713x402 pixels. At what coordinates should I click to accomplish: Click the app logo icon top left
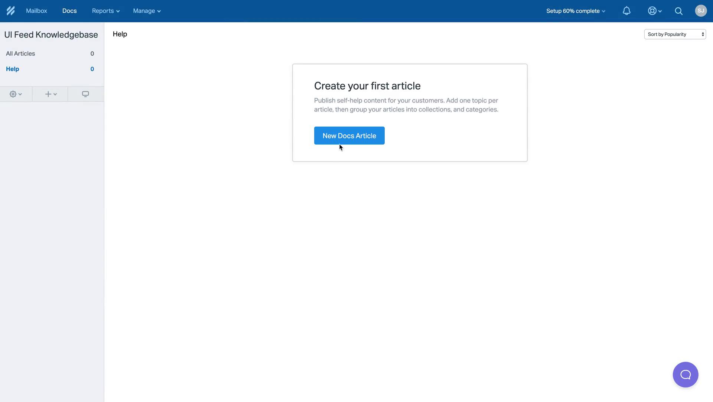click(10, 11)
